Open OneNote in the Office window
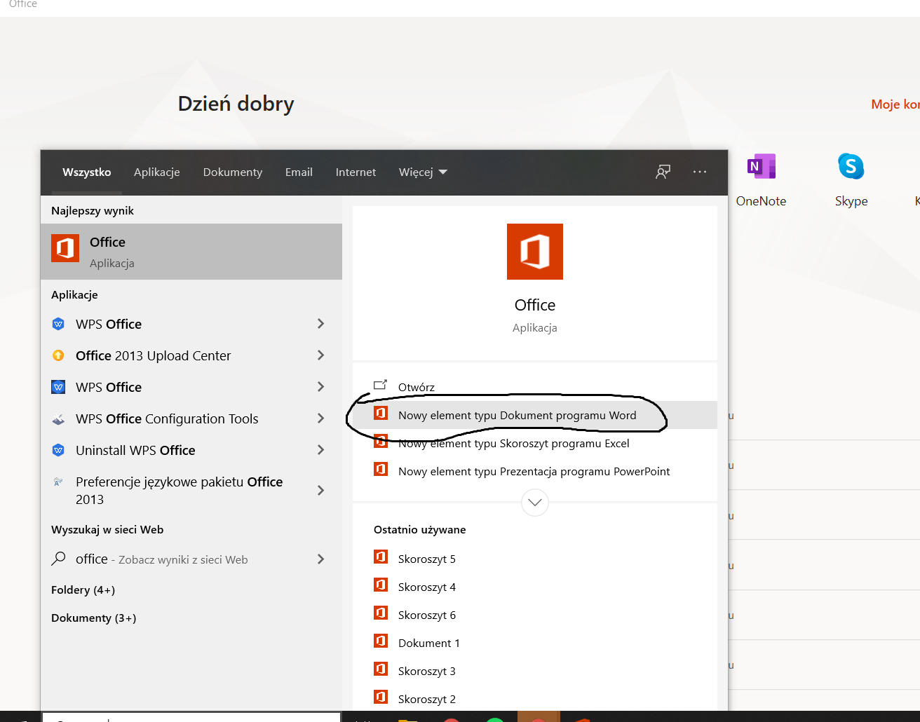 coord(761,181)
